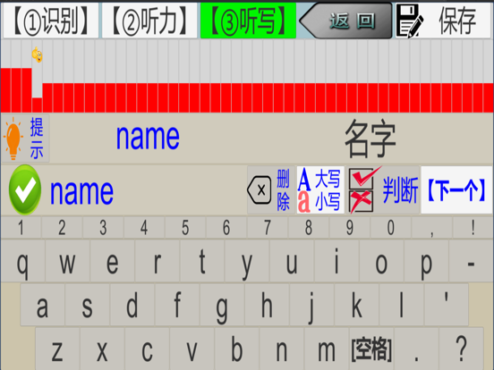
Task: Click the Chinese meaning 名字
Action: (370, 139)
